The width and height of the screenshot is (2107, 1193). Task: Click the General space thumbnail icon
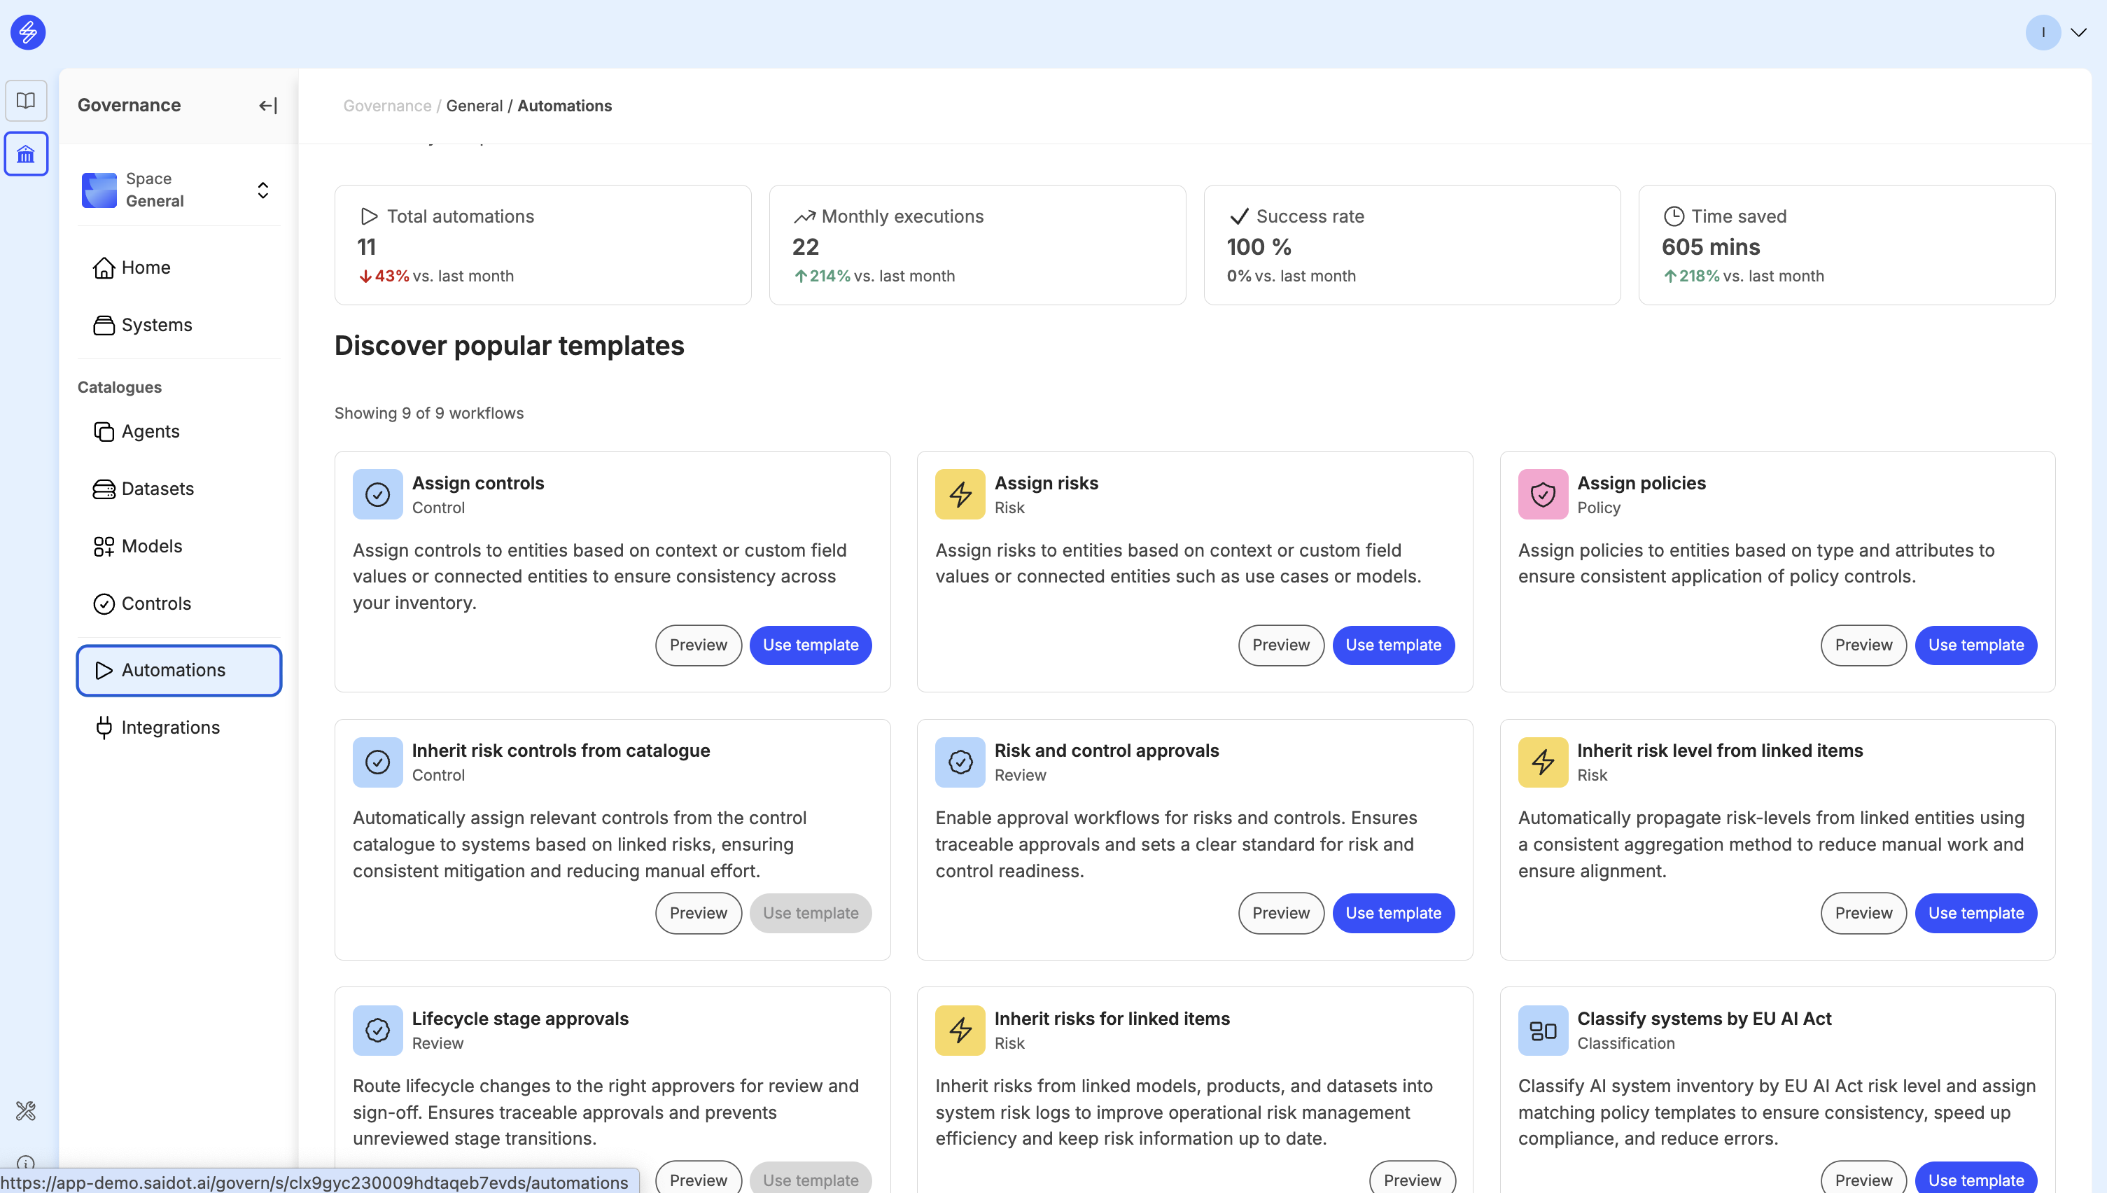[x=99, y=190]
